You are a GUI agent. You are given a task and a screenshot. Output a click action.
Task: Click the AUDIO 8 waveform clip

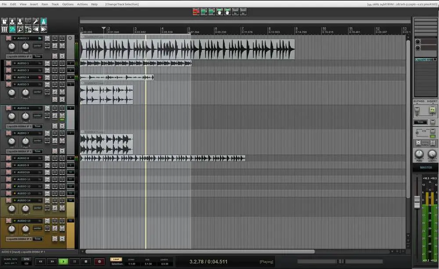[x=163, y=159]
